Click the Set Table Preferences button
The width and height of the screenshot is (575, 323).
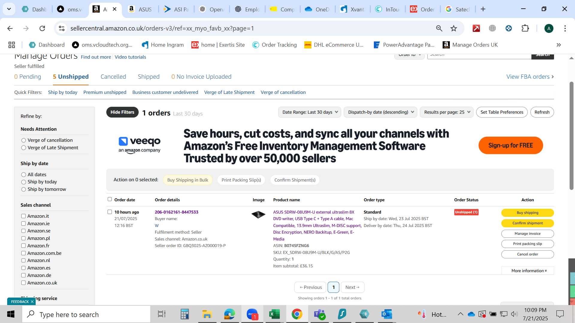502,112
